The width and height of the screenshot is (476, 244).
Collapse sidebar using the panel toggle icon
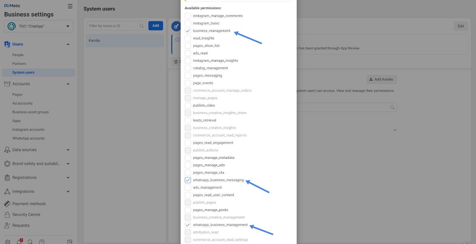click(x=70, y=242)
